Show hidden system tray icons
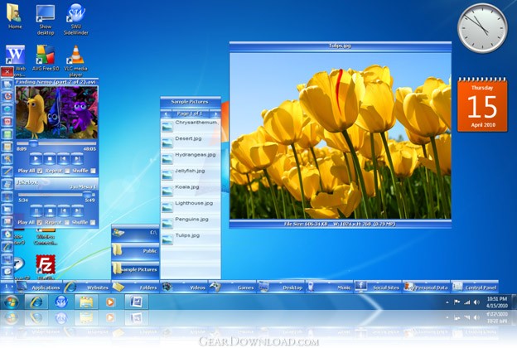The image size is (517, 348). point(447,302)
